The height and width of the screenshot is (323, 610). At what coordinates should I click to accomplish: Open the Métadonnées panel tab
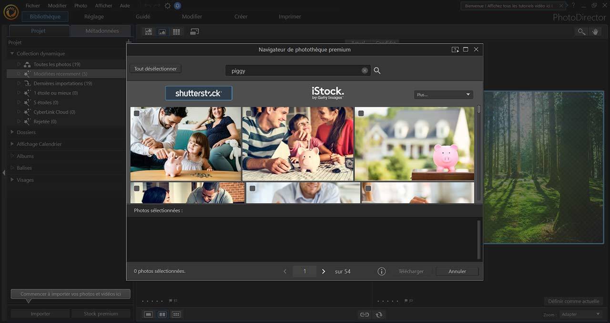102,31
